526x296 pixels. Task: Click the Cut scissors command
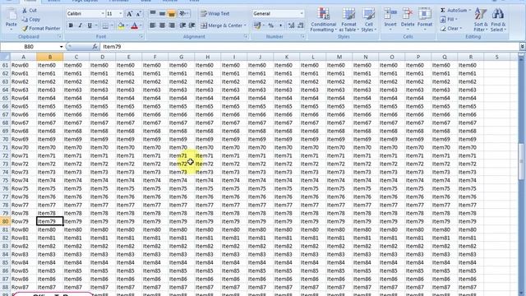point(30,11)
